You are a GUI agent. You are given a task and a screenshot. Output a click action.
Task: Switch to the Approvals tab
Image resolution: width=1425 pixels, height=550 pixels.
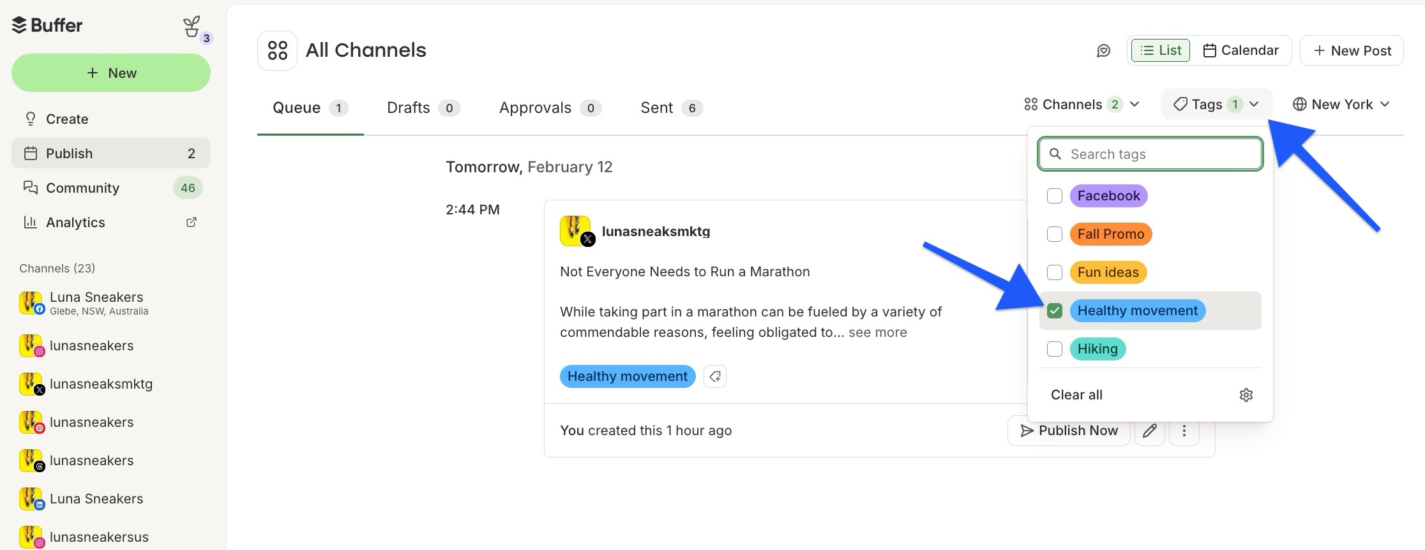(x=550, y=108)
